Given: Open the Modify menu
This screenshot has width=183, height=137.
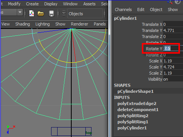Looking at the screenshot, I should [14, 4].
